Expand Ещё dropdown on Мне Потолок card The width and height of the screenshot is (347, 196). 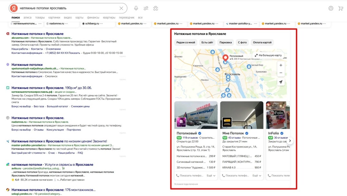(257, 176)
